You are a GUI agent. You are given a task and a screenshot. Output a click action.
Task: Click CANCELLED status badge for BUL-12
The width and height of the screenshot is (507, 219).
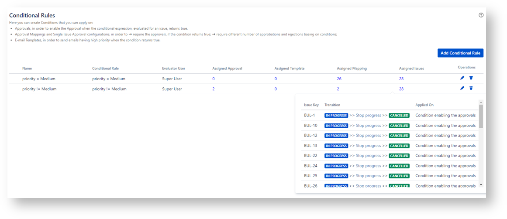(399, 136)
